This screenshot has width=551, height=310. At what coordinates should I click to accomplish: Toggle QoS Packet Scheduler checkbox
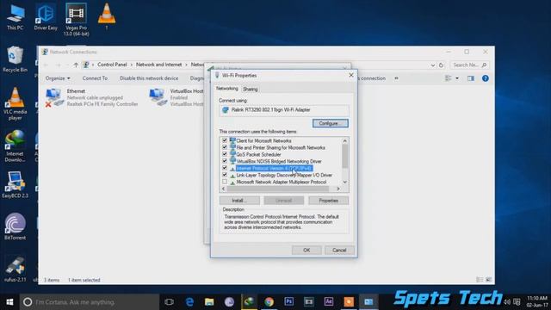pyautogui.click(x=225, y=154)
